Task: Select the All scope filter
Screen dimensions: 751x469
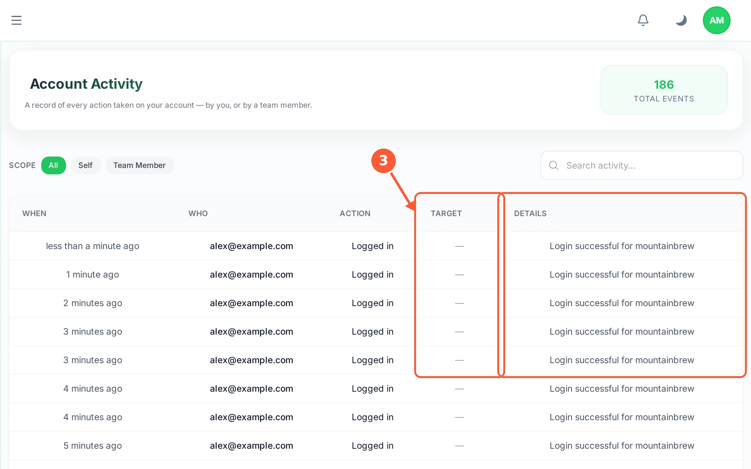Action: [x=53, y=165]
